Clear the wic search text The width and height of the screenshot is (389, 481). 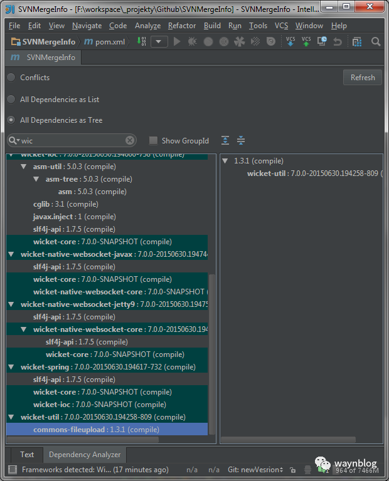(130, 140)
